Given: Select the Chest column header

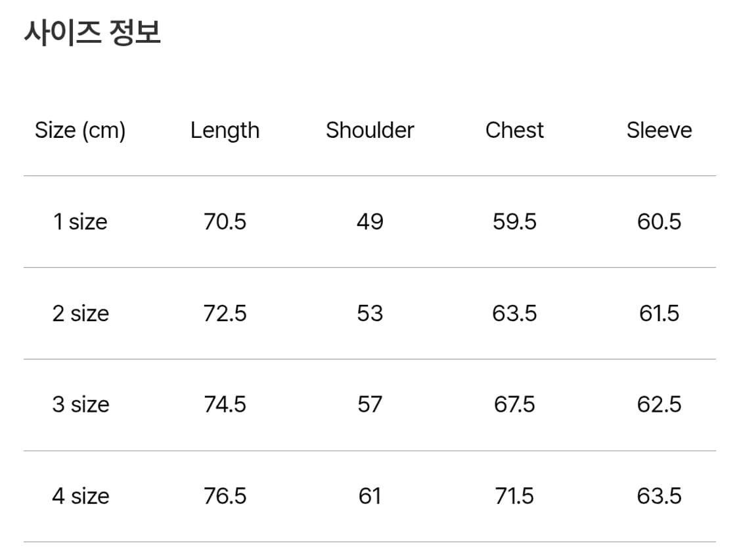Looking at the screenshot, I should coord(514,130).
